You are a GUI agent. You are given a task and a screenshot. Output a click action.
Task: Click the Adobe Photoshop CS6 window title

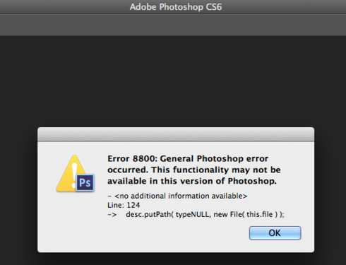point(176,7)
